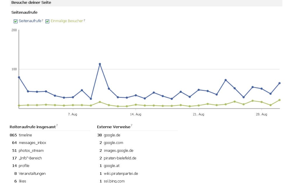Click the last blue data point on chart

click(279, 83)
